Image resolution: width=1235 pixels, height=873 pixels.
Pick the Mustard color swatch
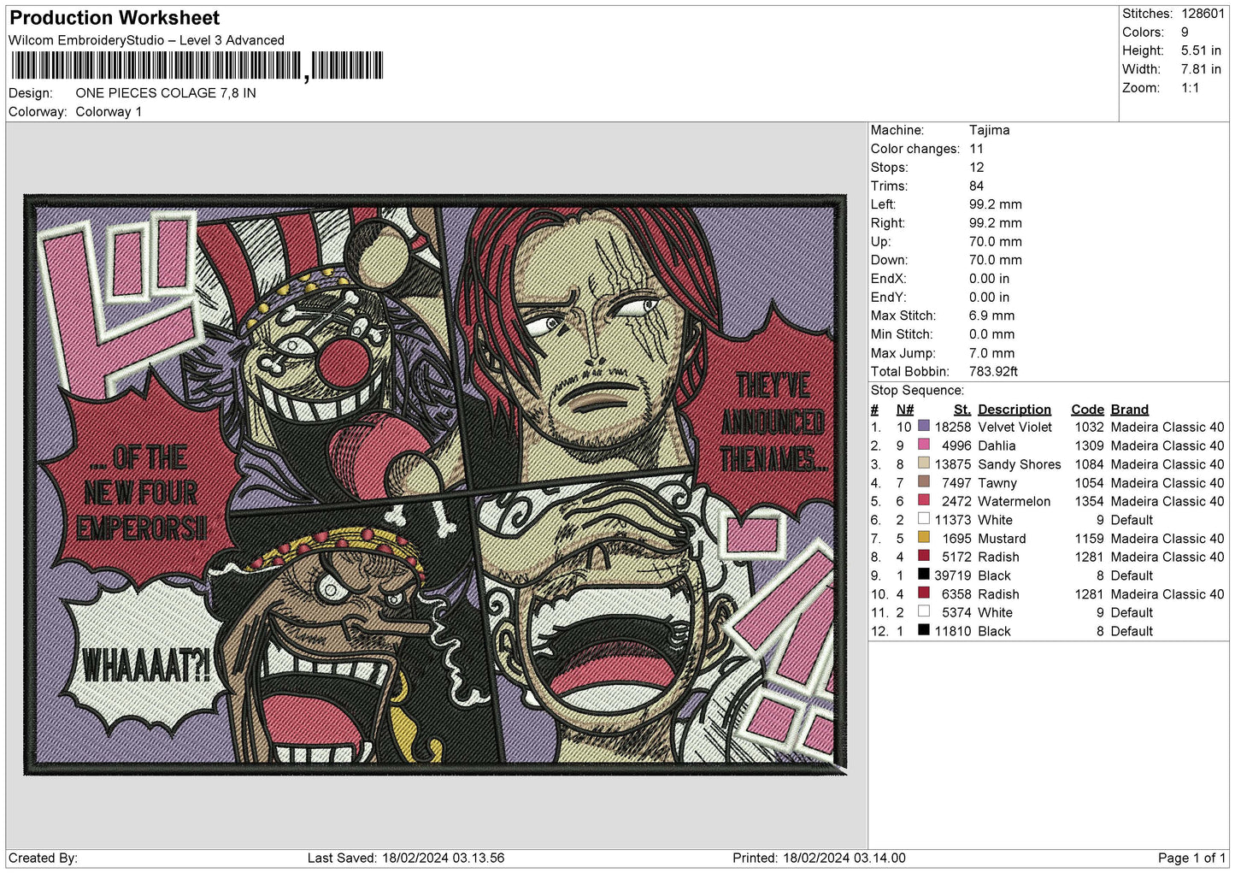click(x=923, y=538)
